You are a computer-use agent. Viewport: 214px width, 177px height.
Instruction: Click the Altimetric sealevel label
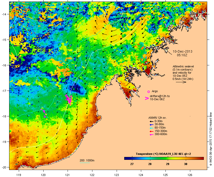[x=183, y=66]
